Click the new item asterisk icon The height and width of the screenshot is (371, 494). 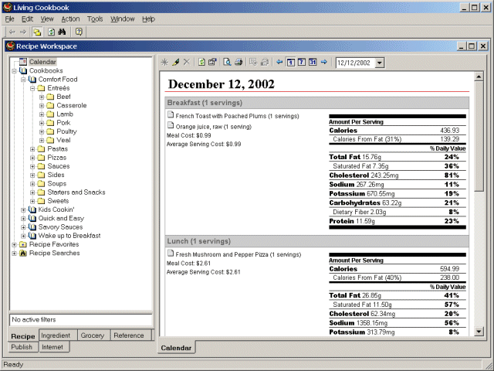tap(164, 62)
